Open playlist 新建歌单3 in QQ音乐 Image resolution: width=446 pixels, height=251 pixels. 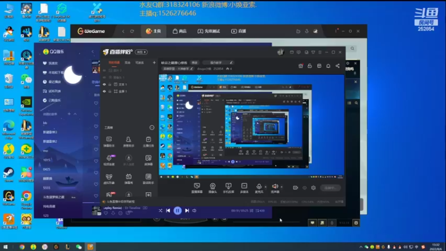coord(50,132)
